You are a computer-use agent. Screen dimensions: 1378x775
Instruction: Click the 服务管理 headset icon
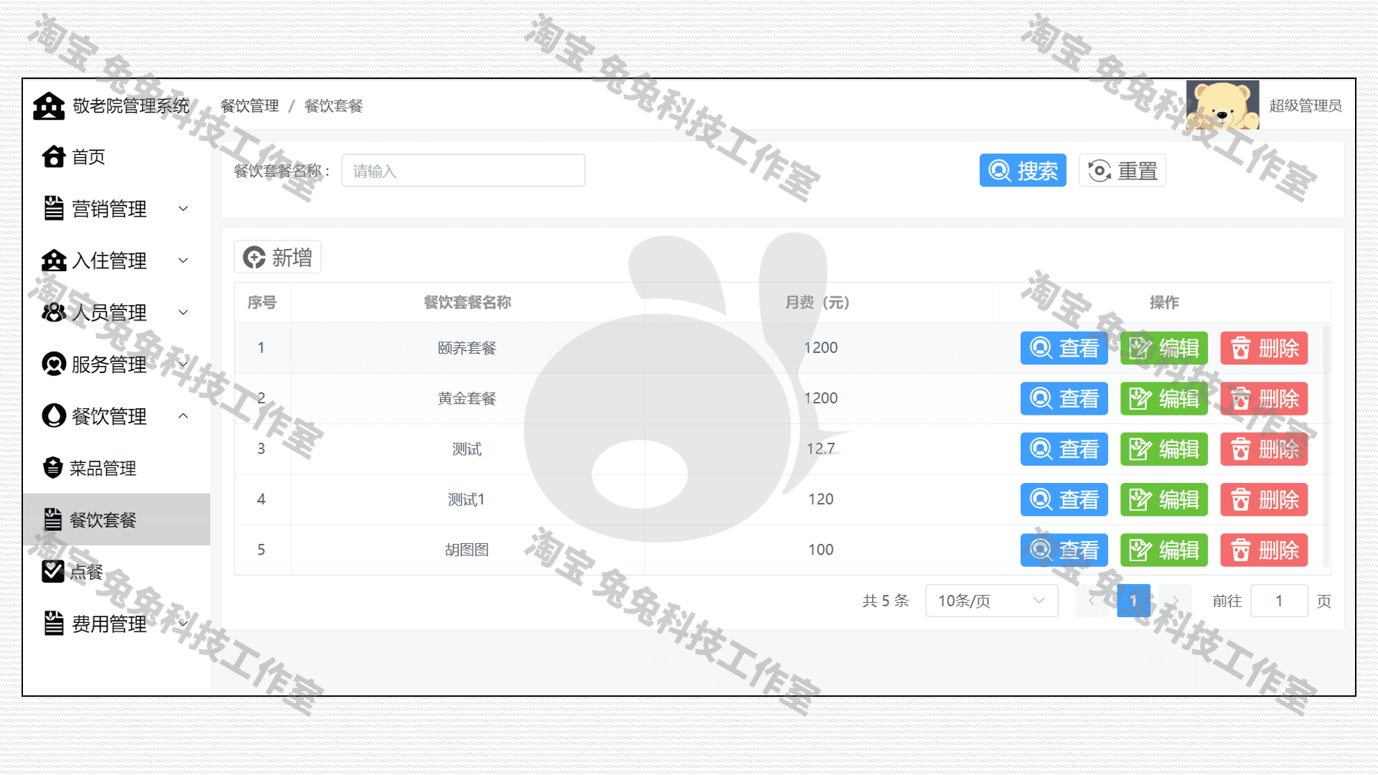(x=54, y=364)
